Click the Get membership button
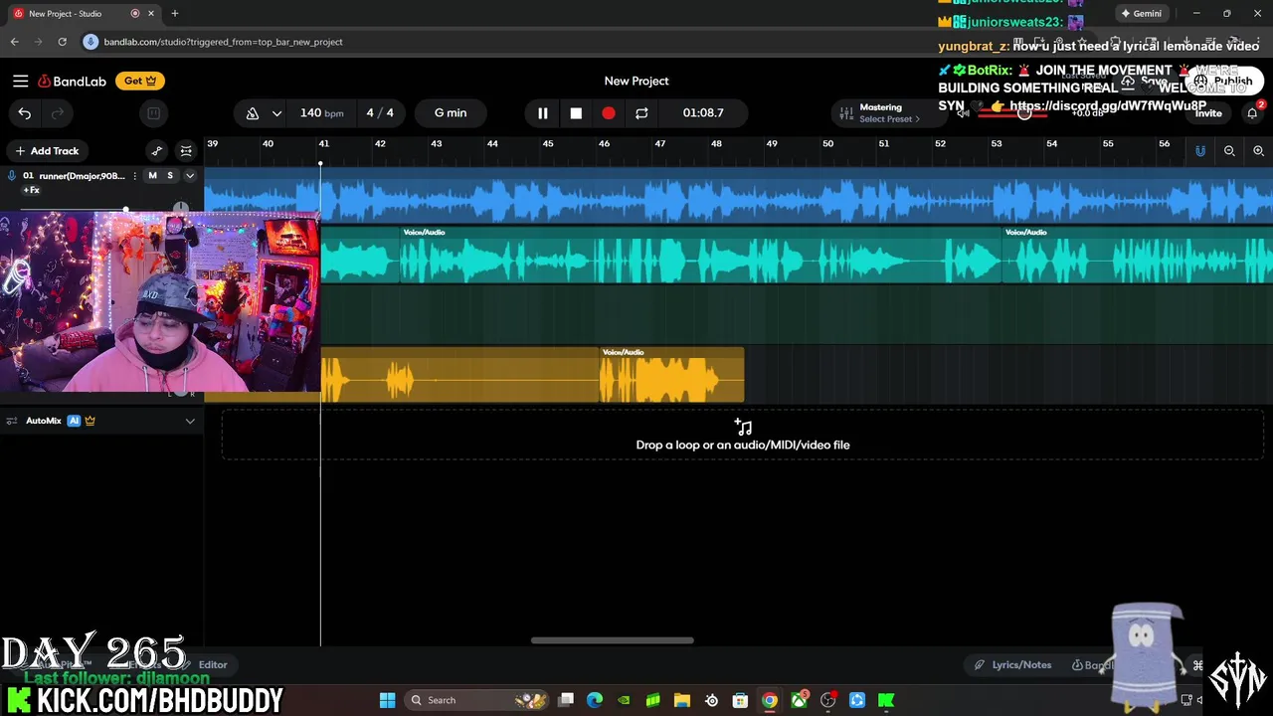 (x=140, y=81)
